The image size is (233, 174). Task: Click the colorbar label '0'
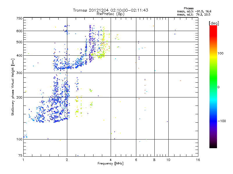(x=218, y=87)
